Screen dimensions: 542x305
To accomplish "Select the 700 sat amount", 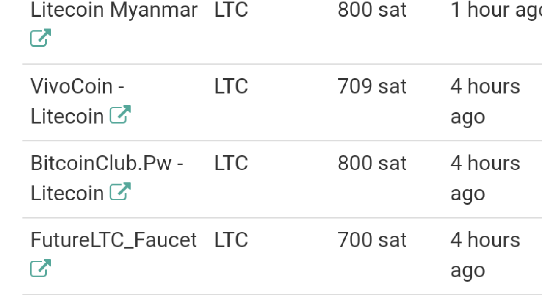I will 372,240.
